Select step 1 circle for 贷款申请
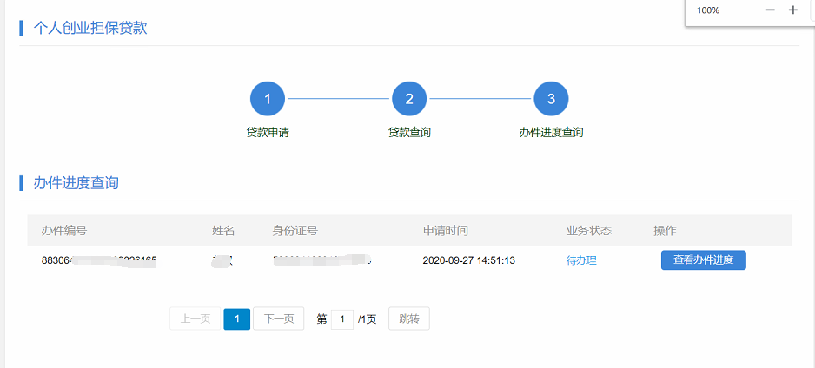The height and width of the screenshot is (368, 815). (268, 99)
